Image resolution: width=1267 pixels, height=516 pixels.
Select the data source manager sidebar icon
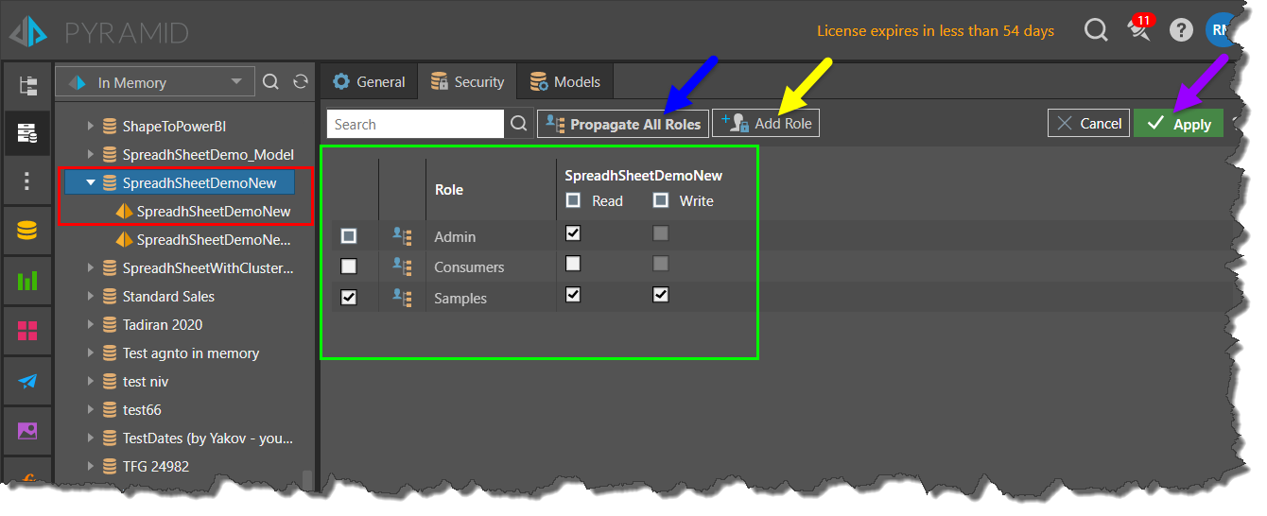27,132
